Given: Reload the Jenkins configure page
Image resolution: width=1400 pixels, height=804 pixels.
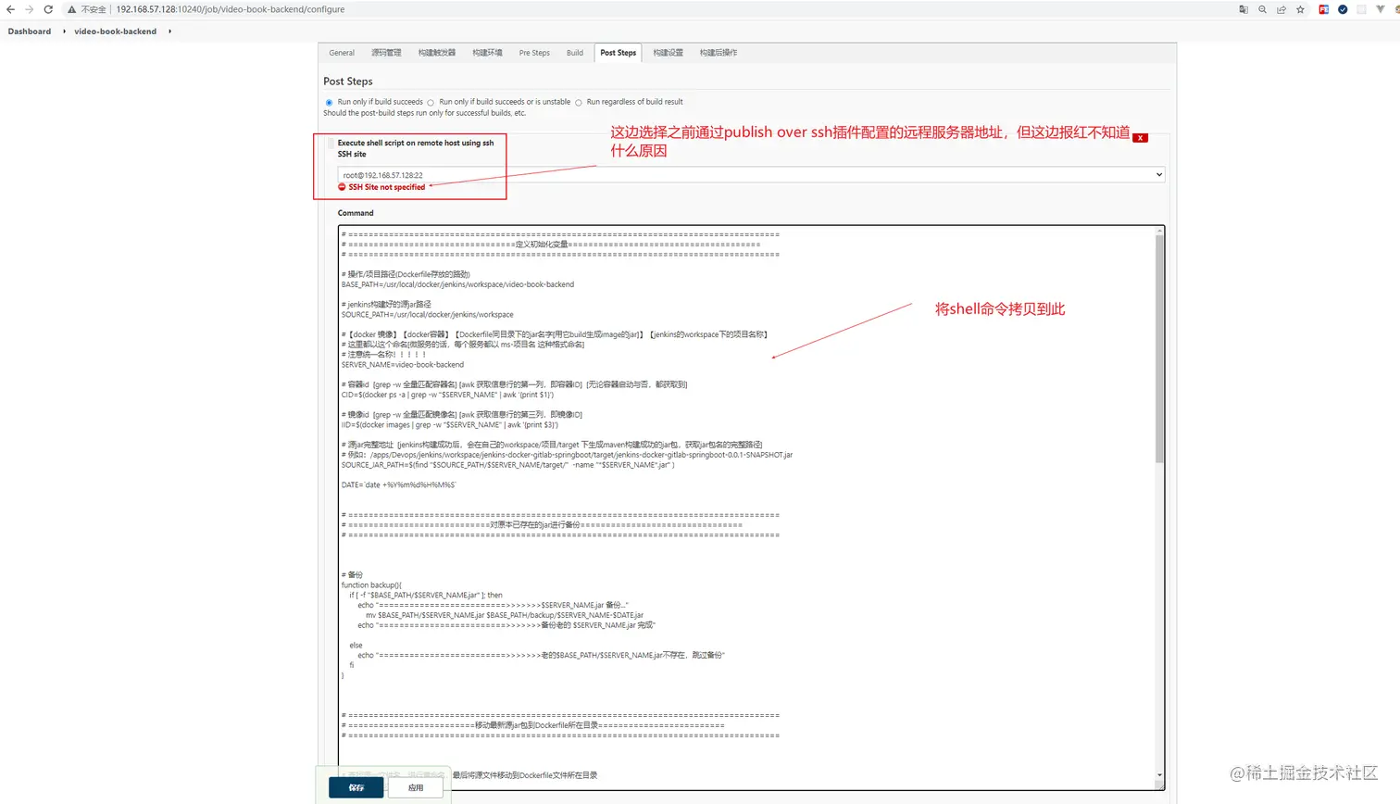Looking at the screenshot, I should tap(48, 9).
